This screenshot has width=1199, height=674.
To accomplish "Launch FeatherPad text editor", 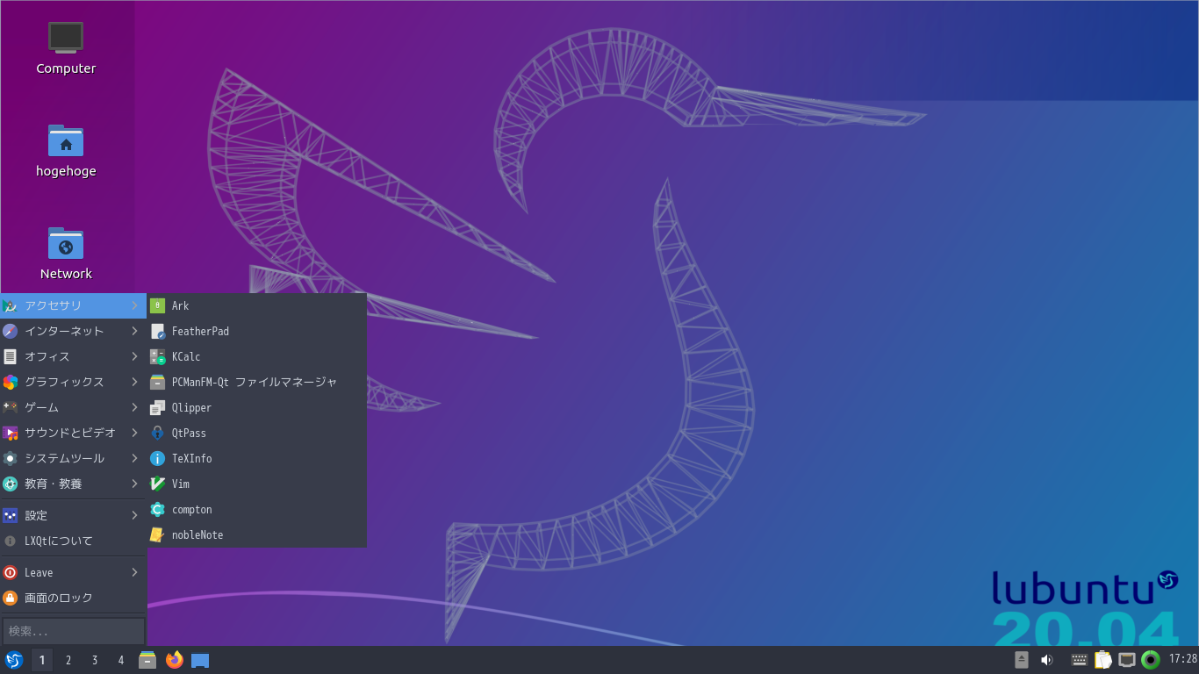I will 256,331.
